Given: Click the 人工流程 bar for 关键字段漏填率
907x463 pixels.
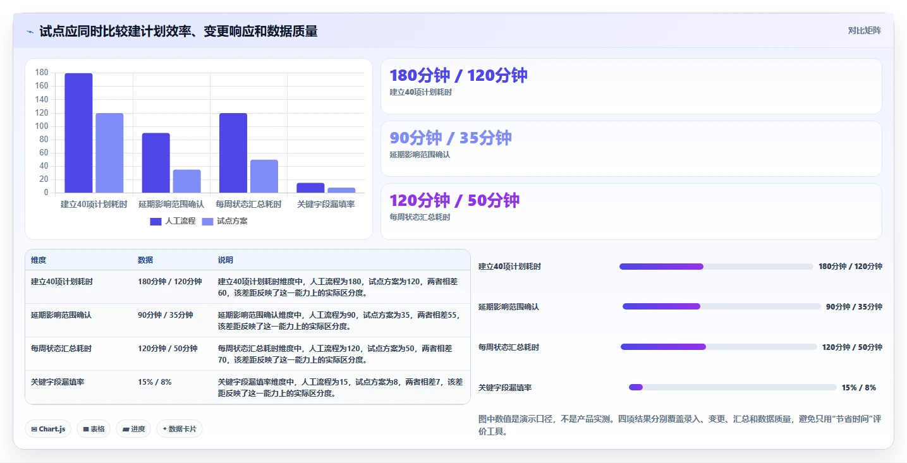Looking at the screenshot, I should coord(310,188).
